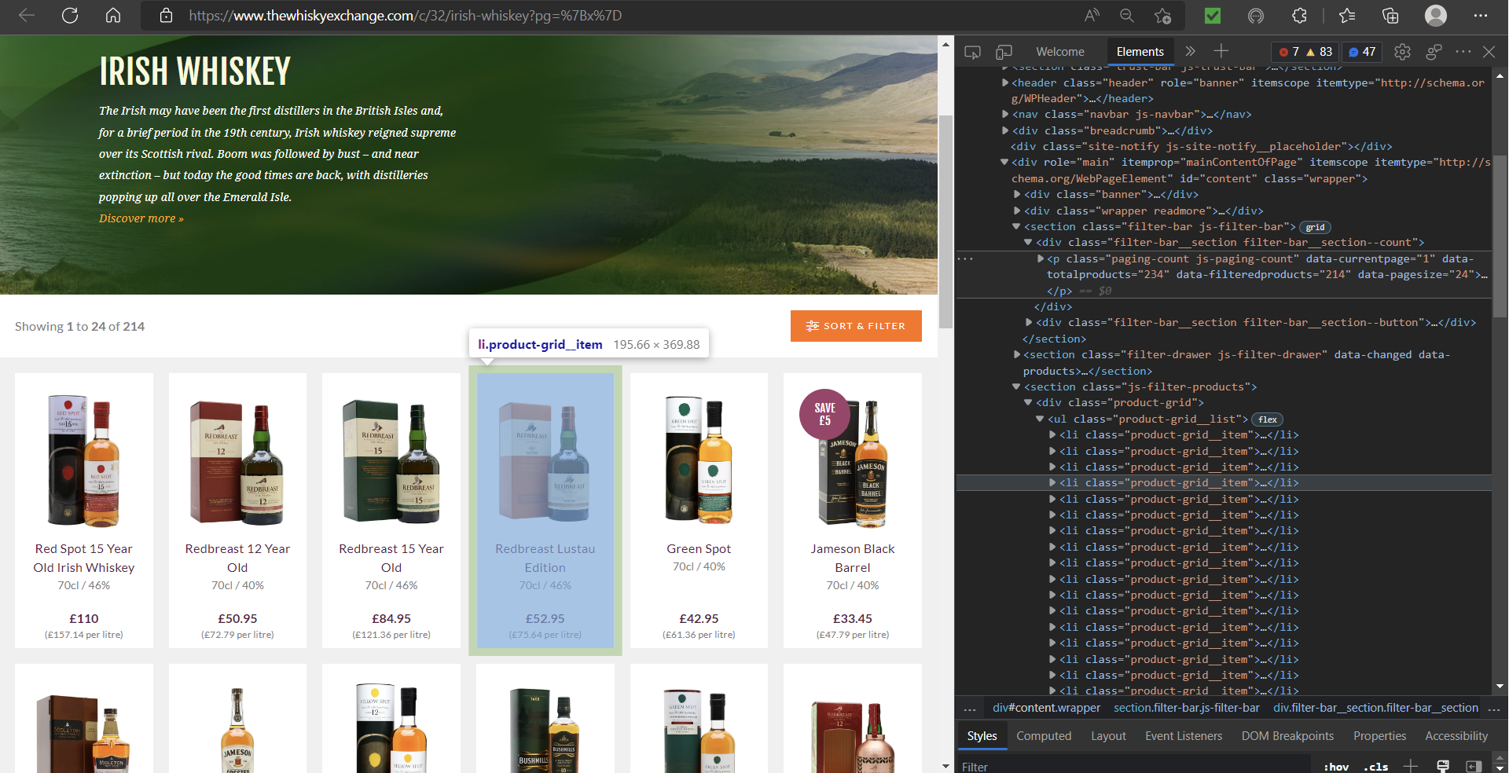Image resolution: width=1509 pixels, height=773 pixels.
Task: Open the 47 issues counter
Action: pyautogui.click(x=1362, y=52)
